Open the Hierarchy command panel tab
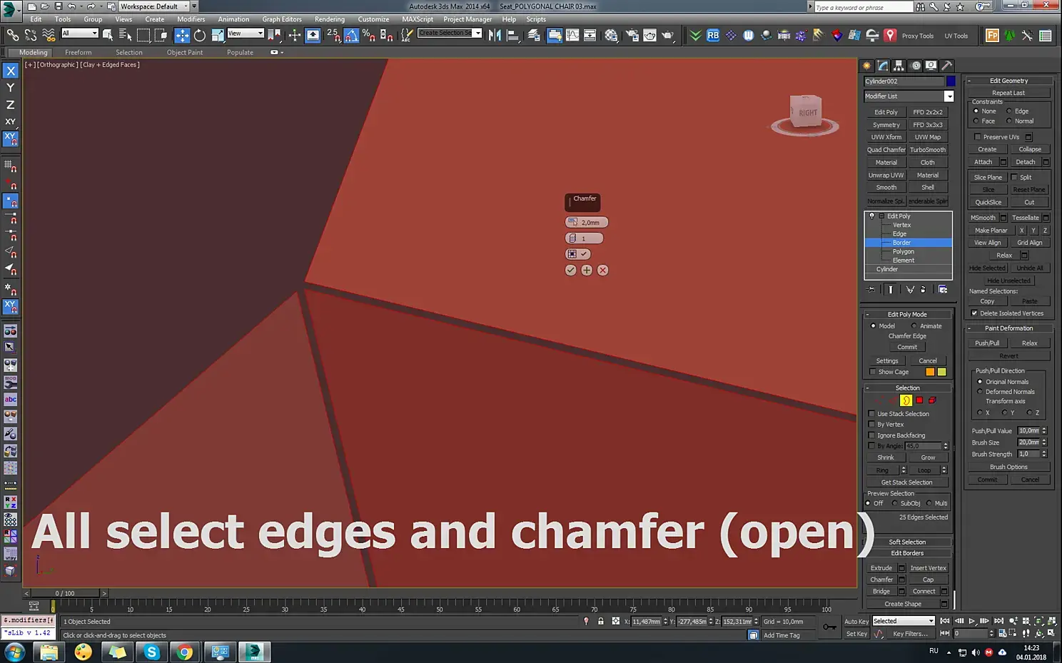 click(899, 66)
